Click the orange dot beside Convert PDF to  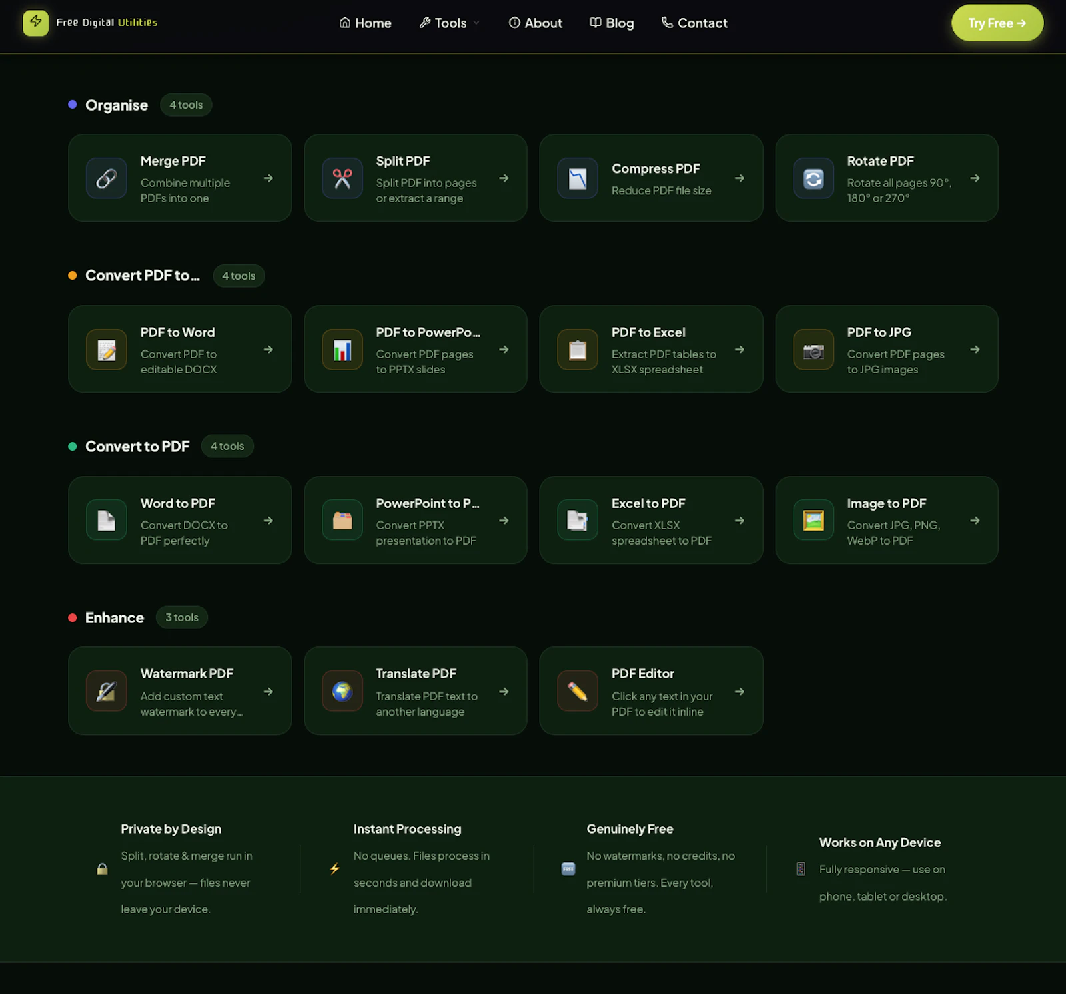(x=73, y=276)
